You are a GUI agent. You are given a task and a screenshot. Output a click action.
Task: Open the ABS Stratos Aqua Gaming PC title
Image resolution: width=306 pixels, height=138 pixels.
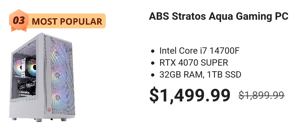point(219,16)
